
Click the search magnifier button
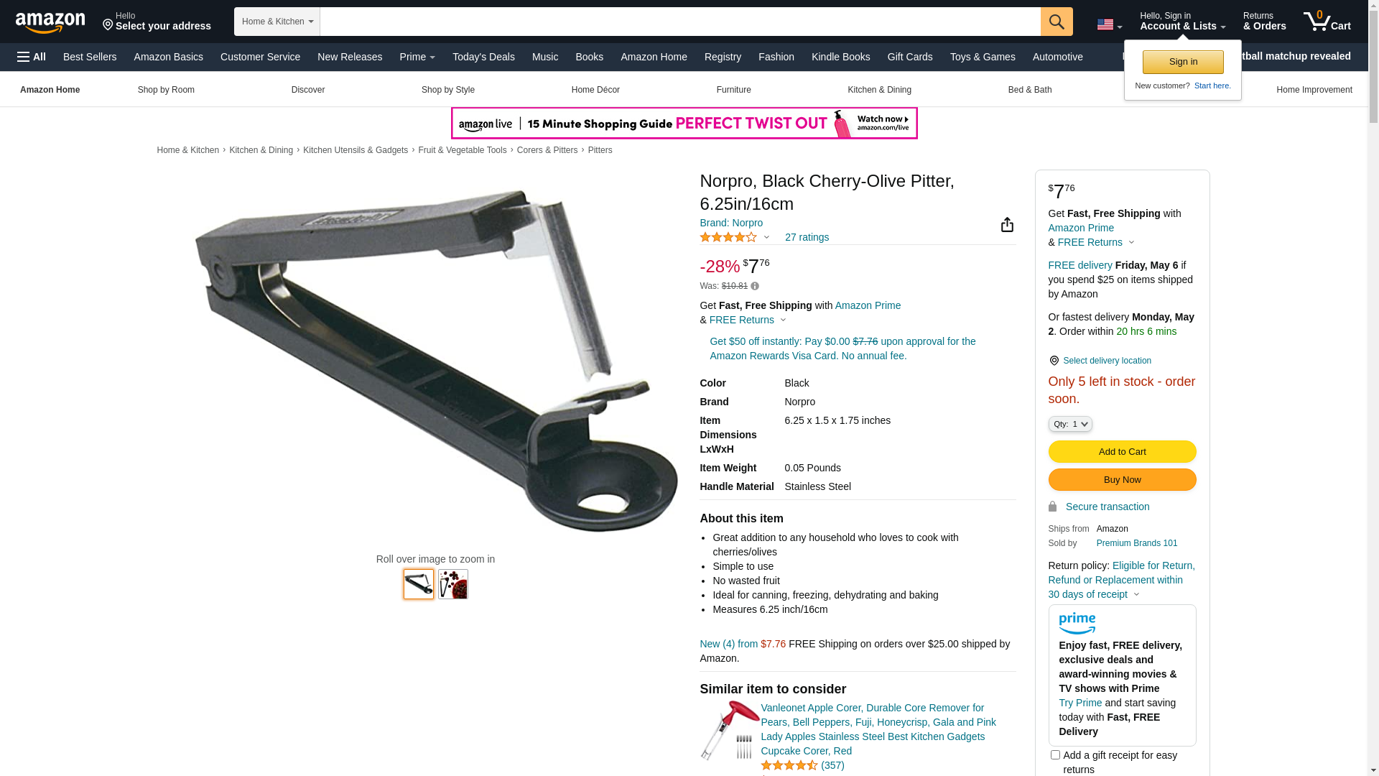click(x=1057, y=22)
